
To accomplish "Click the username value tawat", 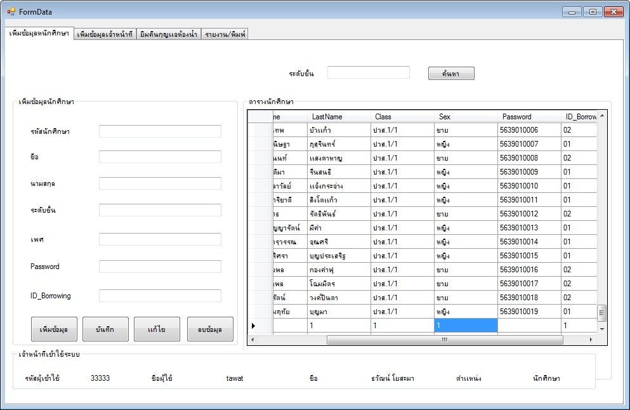I will 235,378.
